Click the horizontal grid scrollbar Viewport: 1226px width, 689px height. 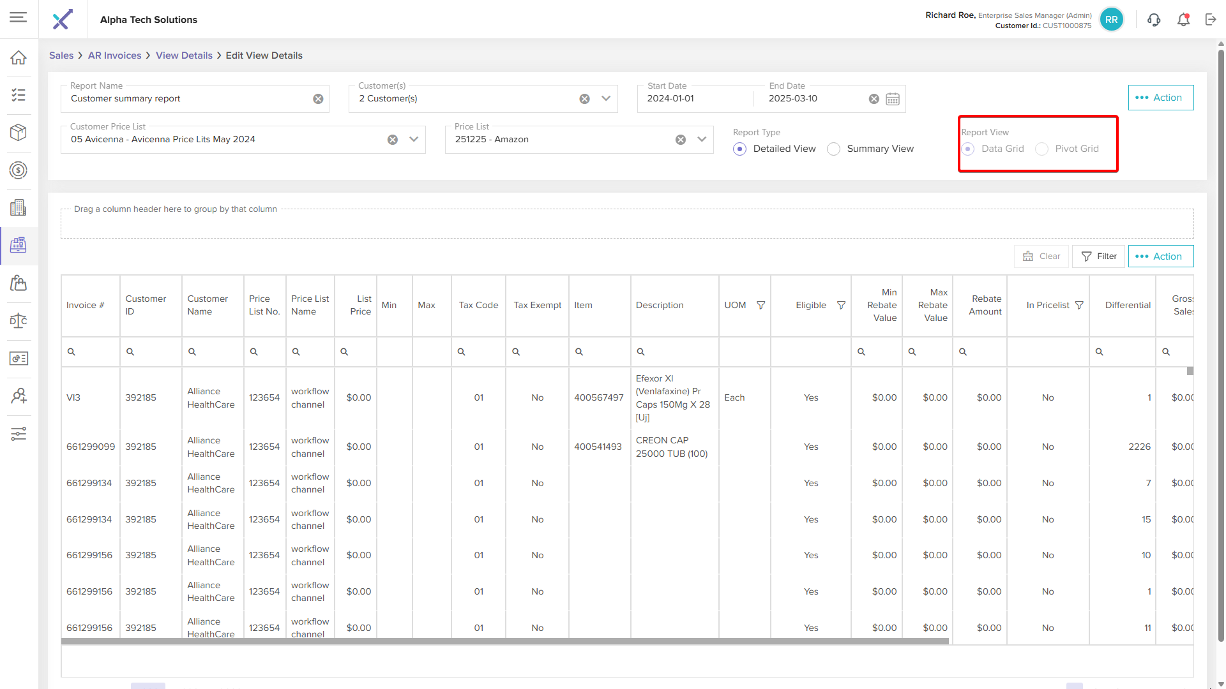(504, 641)
